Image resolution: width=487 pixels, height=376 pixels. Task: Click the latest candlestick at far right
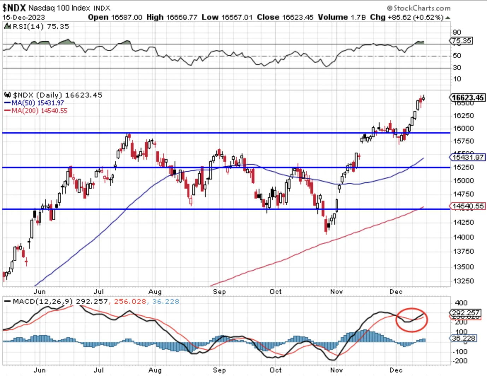(x=423, y=98)
